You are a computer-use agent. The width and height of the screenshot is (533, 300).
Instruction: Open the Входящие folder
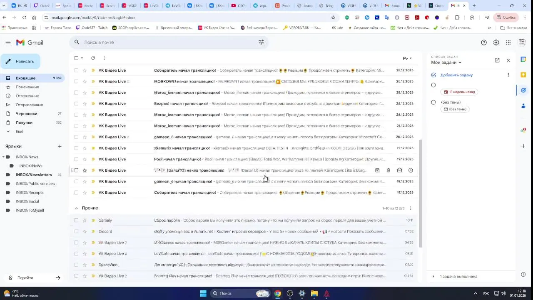pos(32,78)
